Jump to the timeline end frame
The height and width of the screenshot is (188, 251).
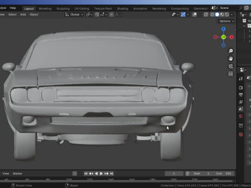112,173
